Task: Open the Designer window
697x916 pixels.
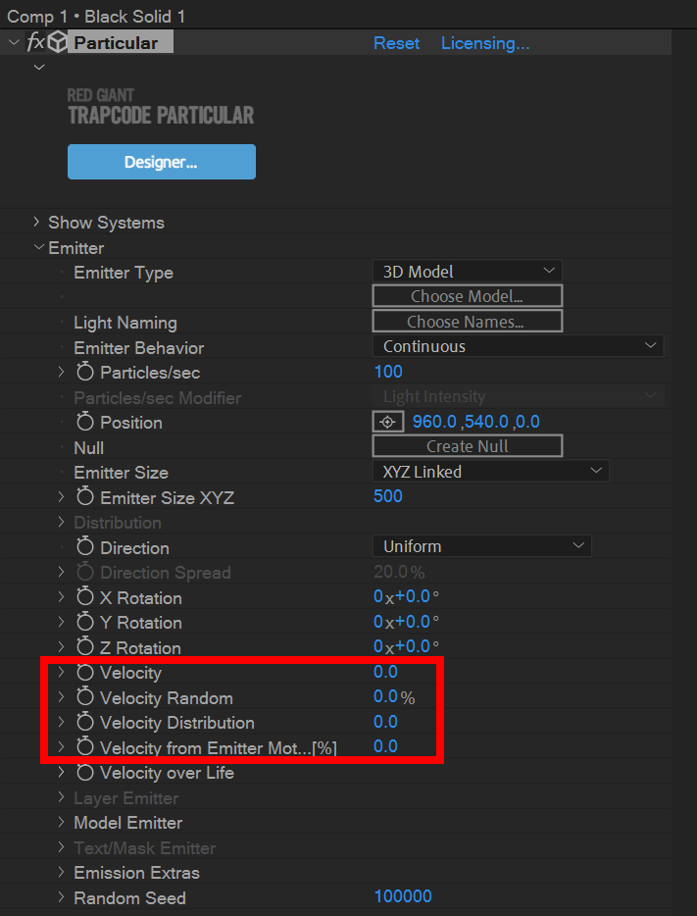Action: (x=162, y=162)
